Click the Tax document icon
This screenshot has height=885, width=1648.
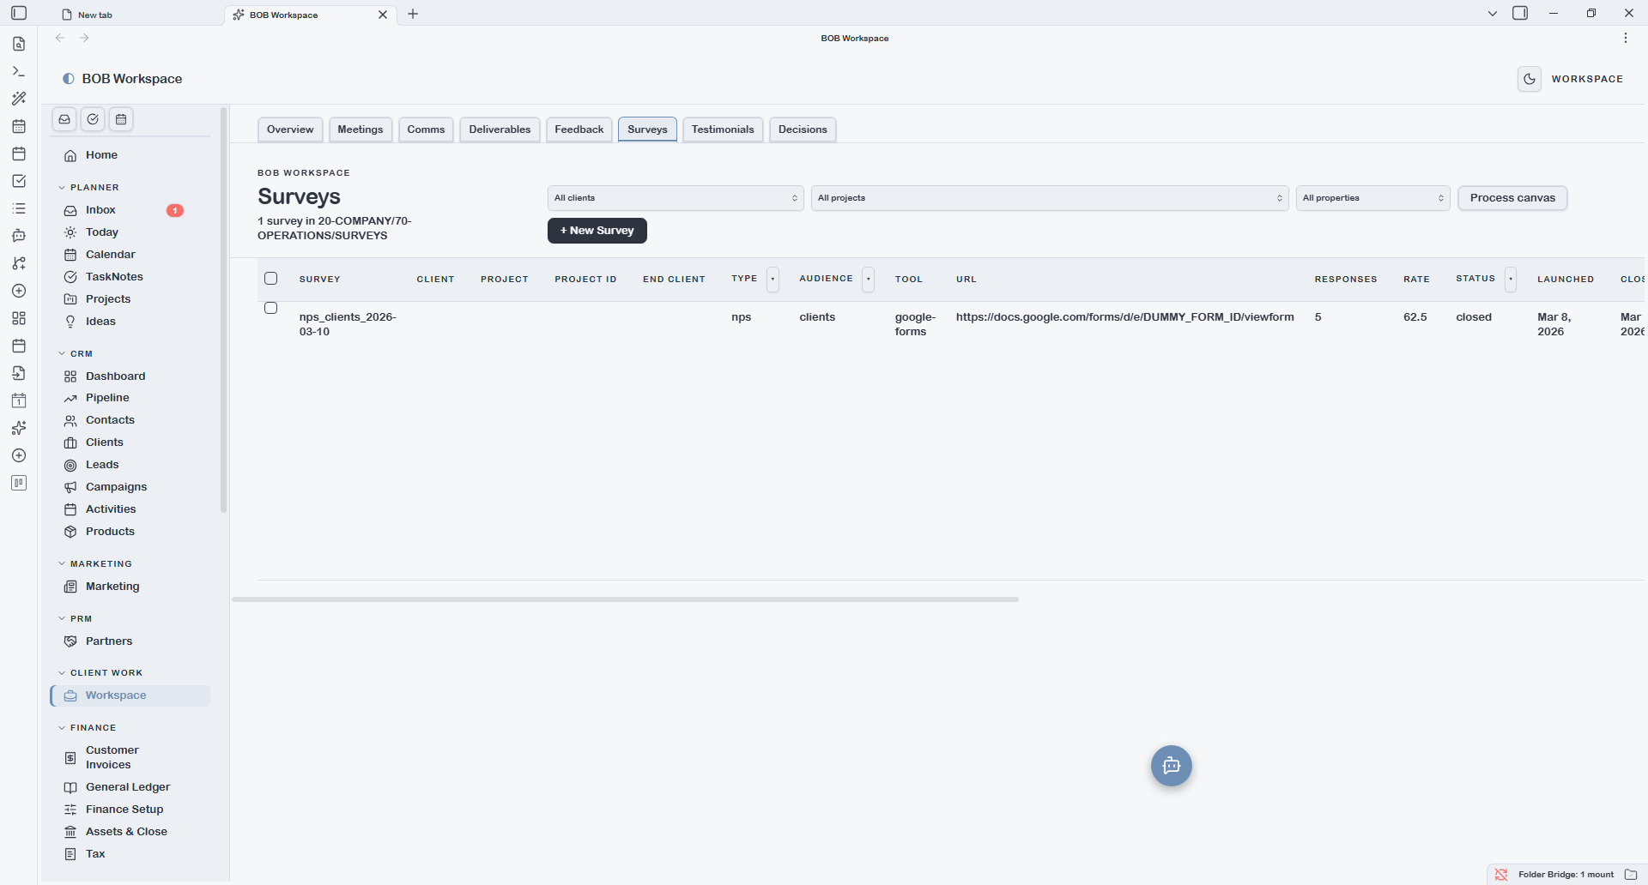click(70, 854)
